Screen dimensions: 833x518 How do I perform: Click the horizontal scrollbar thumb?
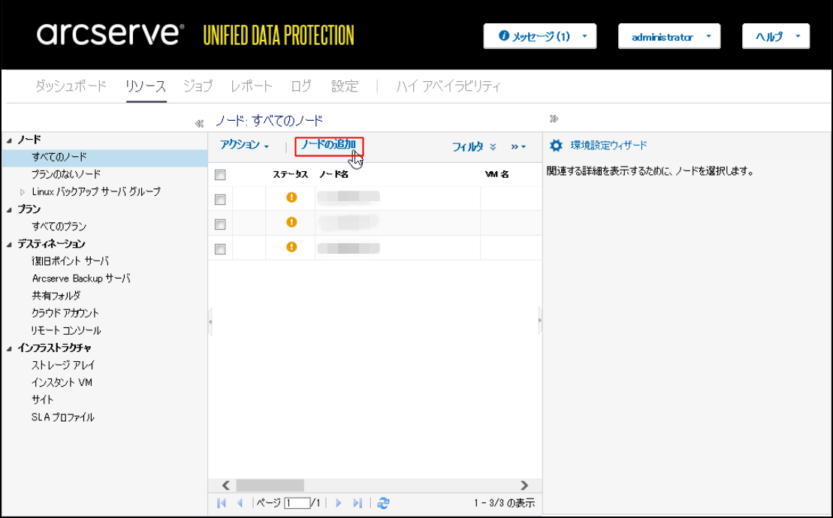[x=270, y=486]
